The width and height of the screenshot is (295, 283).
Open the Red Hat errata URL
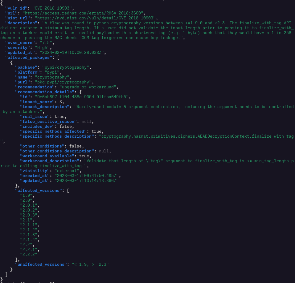(x=83, y=13)
